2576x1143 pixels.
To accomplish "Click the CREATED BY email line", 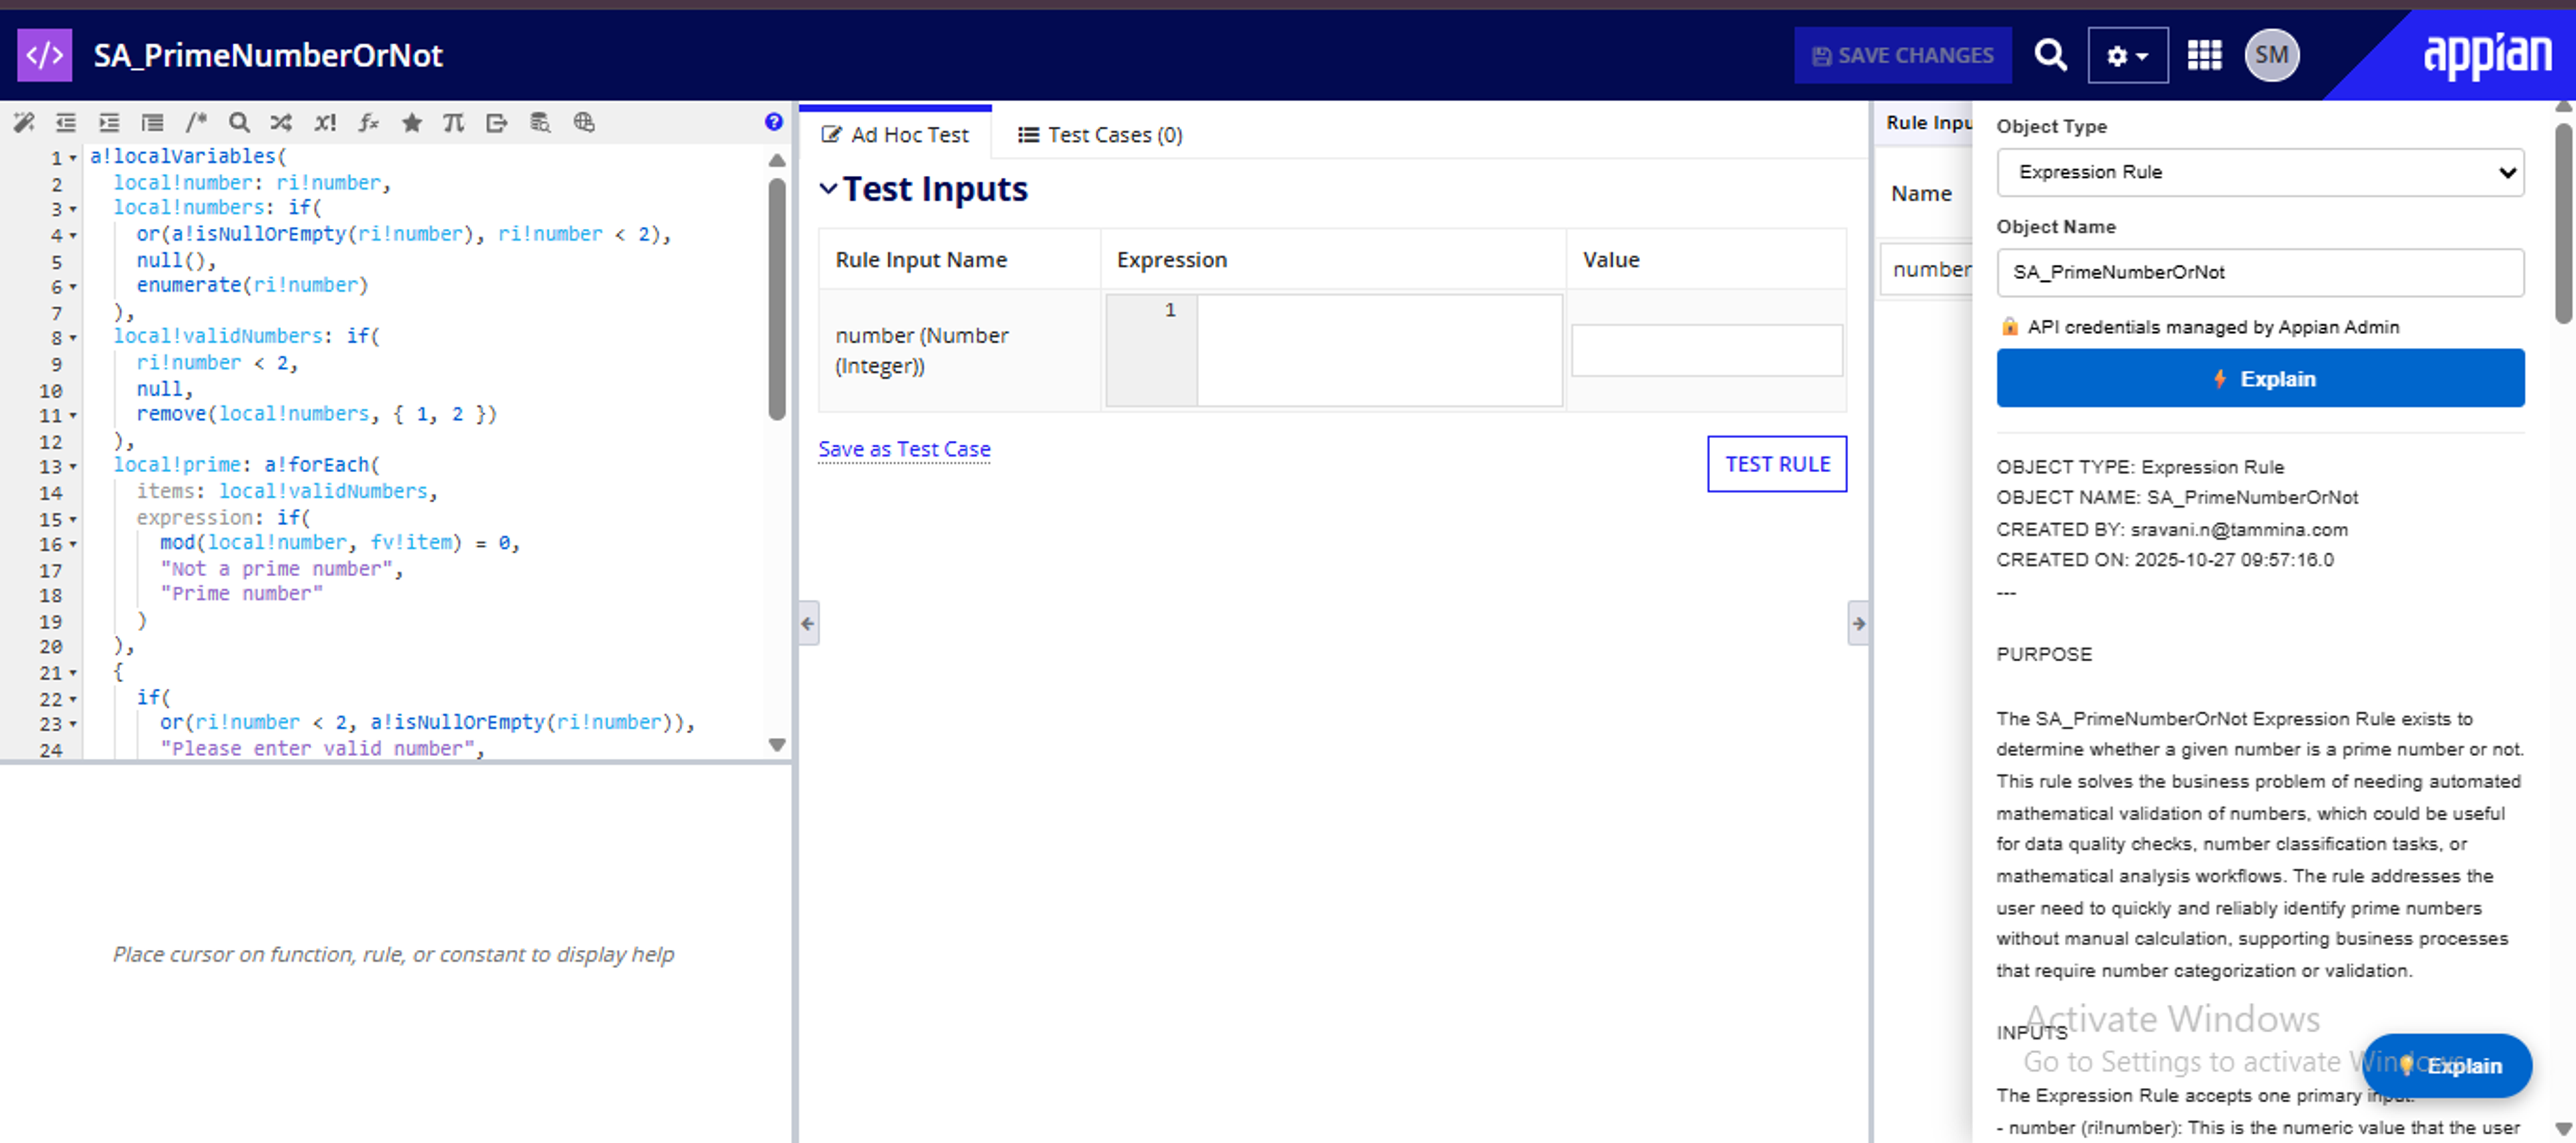I will tap(2171, 529).
